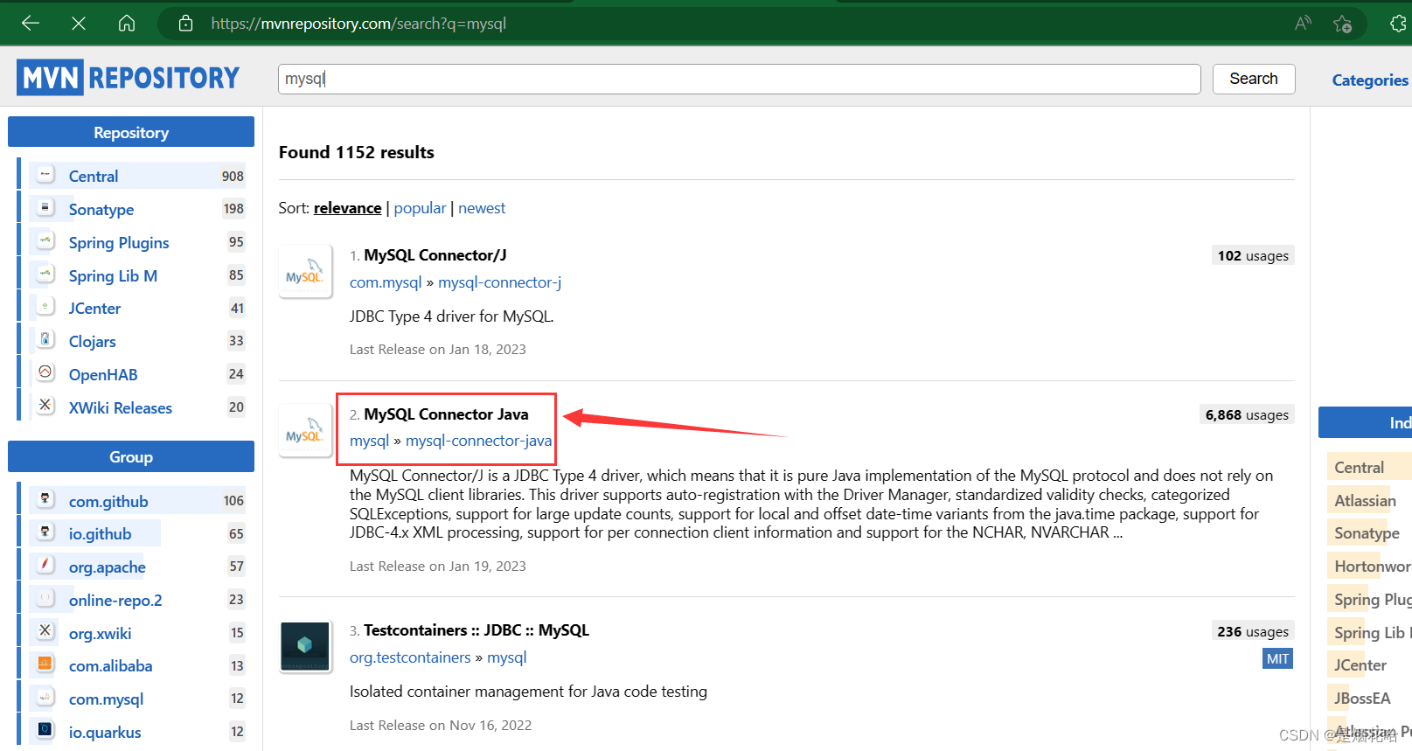The image size is (1412, 751).
Task: Open the com.mysql group link
Action: [386, 282]
